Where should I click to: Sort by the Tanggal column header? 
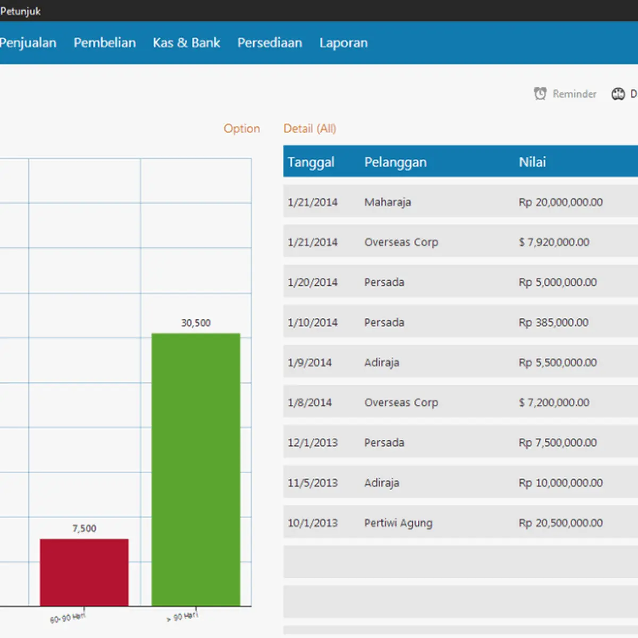[x=311, y=162]
